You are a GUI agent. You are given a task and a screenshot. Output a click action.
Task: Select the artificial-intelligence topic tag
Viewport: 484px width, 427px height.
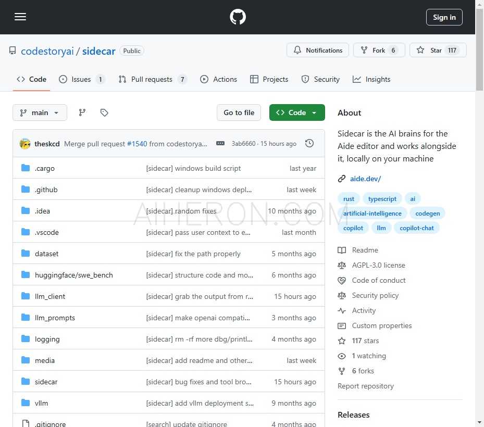point(373,213)
